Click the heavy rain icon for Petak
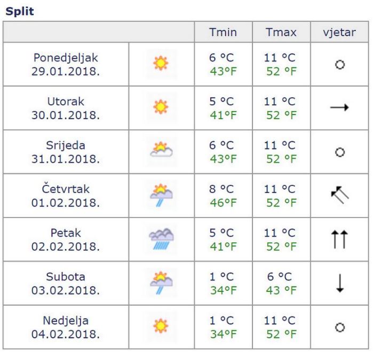This screenshot has height=363, width=380. pos(161,239)
